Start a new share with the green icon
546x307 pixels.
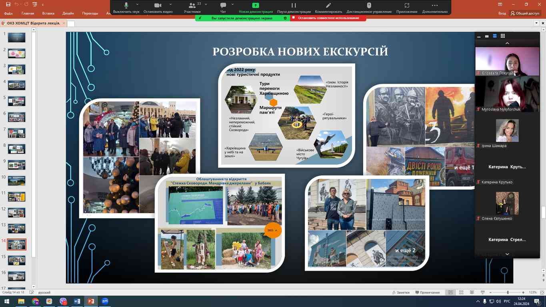(x=255, y=6)
